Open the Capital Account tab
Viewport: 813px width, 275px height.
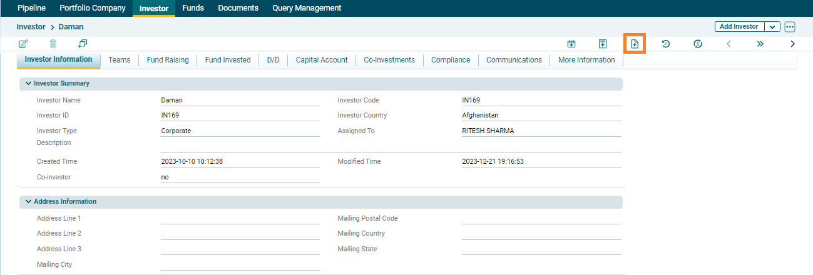[322, 60]
